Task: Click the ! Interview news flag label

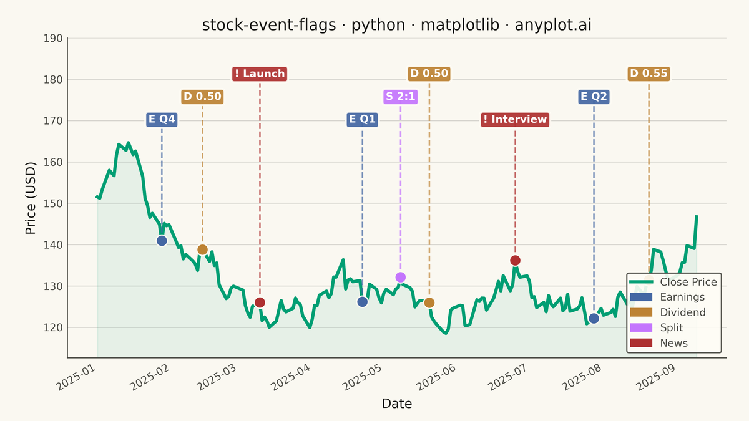Action: coord(515,120)
